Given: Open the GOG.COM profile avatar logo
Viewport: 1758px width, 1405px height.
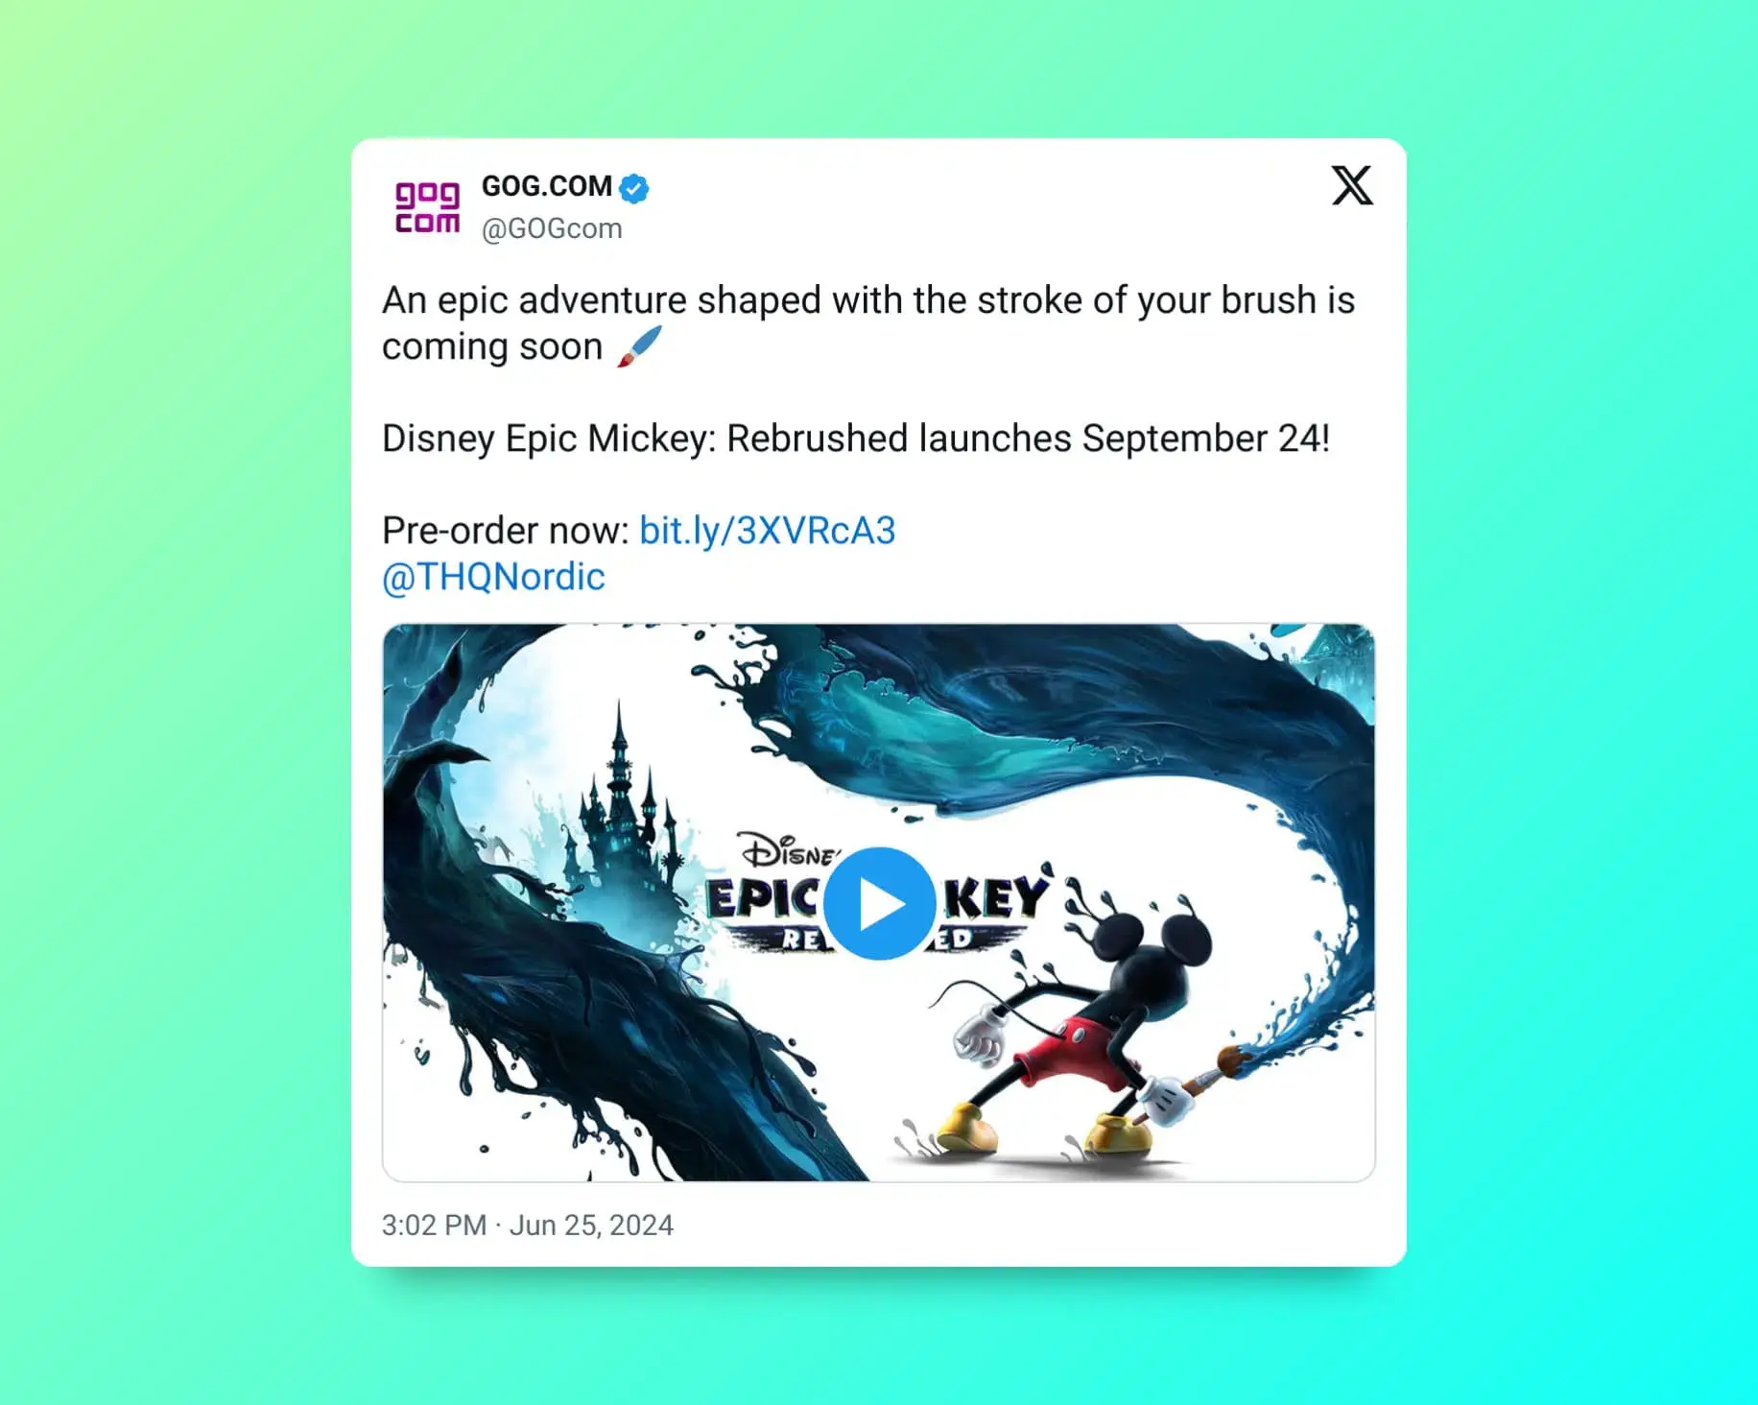Looking at the screenshot, I should click(x=428, y=207).
